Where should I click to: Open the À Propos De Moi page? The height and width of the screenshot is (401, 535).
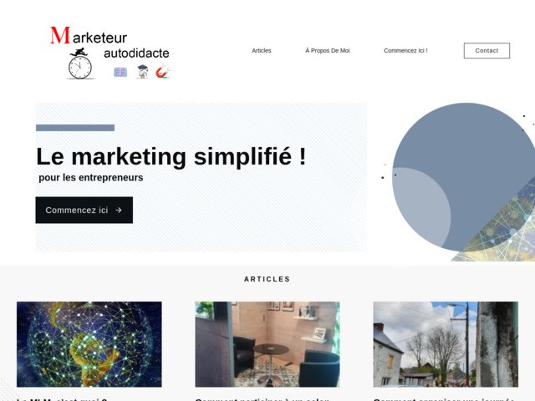coord(328,50)
